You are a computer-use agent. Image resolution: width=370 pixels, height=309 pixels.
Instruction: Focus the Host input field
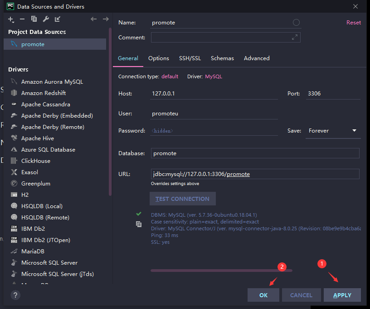(214, 94)
